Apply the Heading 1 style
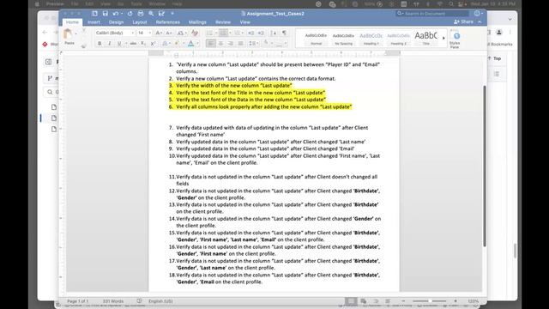549x309 pixels. click(x=371, y=39)
